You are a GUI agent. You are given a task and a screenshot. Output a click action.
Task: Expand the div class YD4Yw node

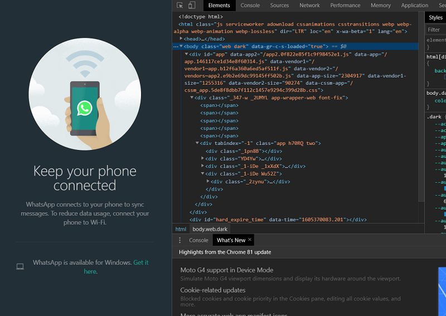coord(202,158)
